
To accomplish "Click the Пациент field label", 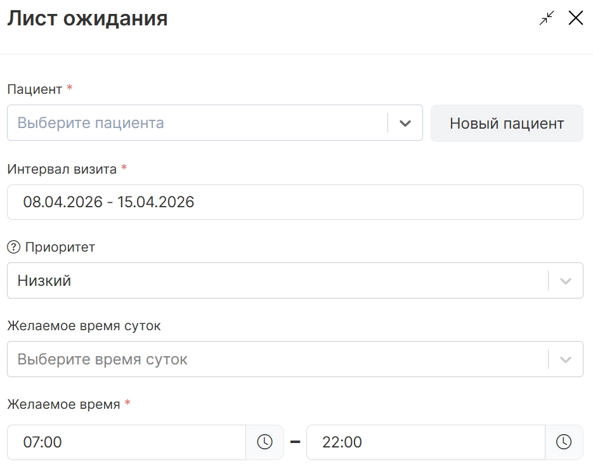I will click(35, 89).
